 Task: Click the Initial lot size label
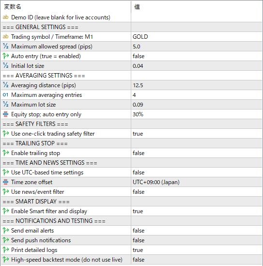(28, 65)
